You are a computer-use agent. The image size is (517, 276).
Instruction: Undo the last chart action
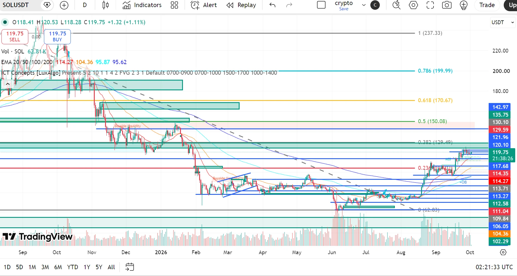pyautogui.click(x=272, y=5)
